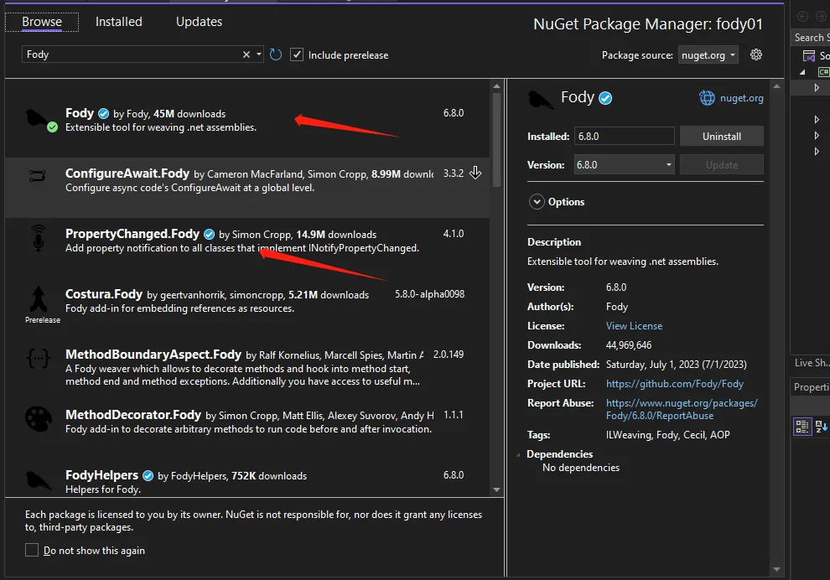Collapse the C# project node
The height and width of the screenshot is (580, 830).
pos(802,72)
